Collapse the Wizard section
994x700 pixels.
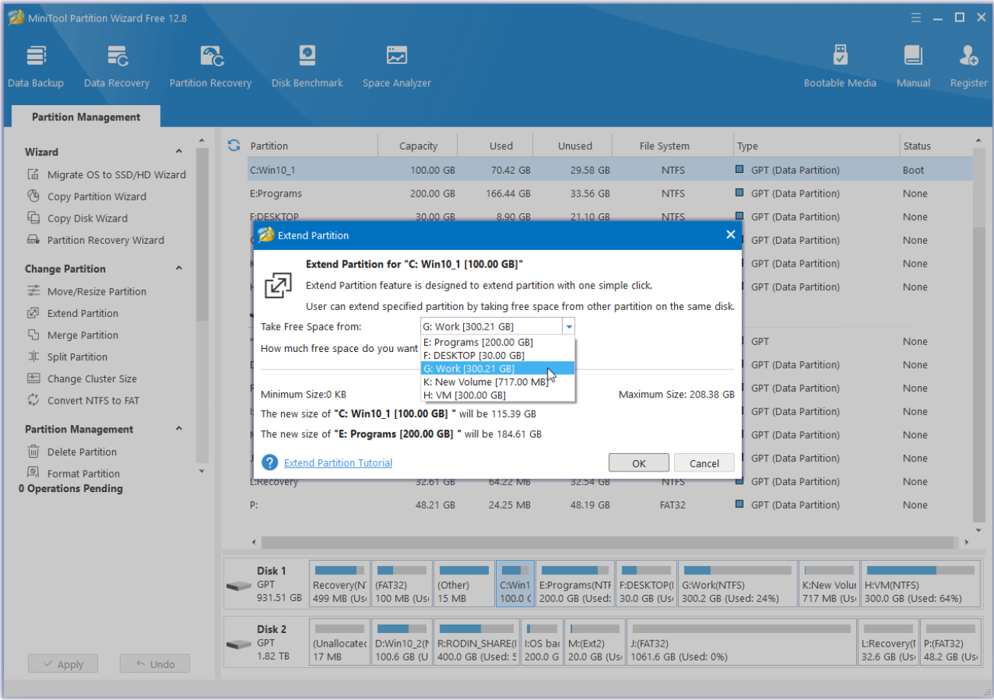click(x=179, y=152)
